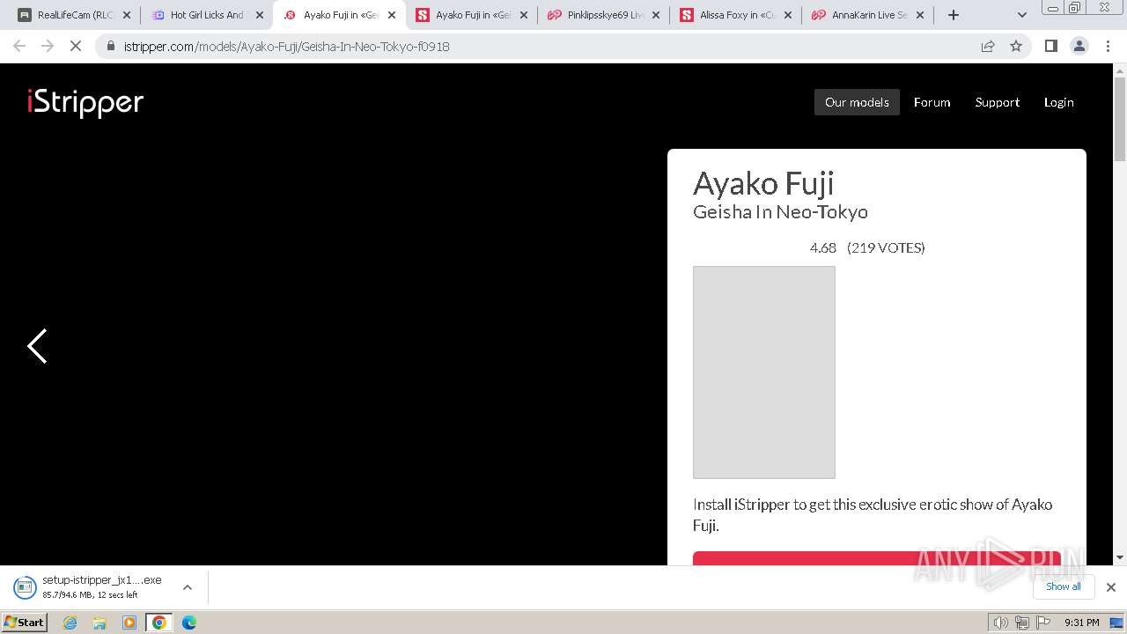Open the Support page
The image size is (1127, 634).
click(x=997, y=102)
